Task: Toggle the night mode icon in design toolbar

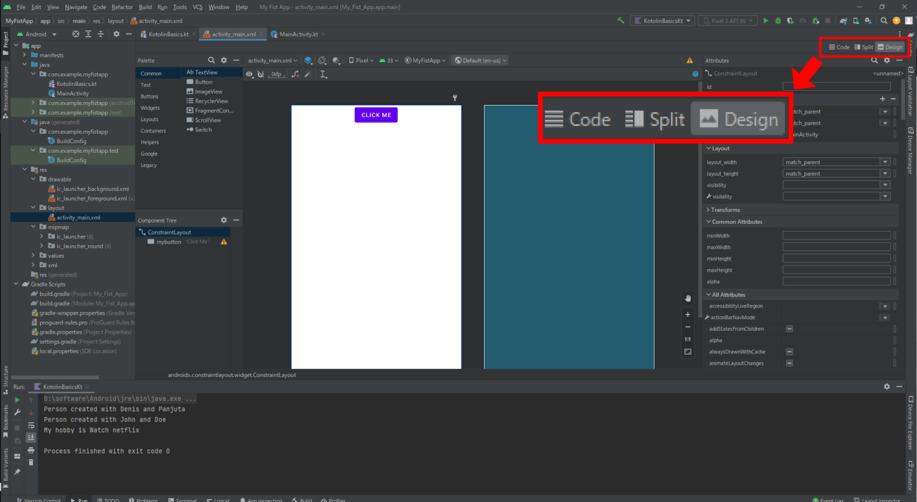Action: (x=336, y=60)
